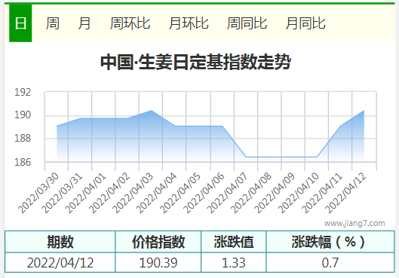Click the chart title 中国·生姜日定基指数走势
The image size is (399, 278).
click(195, 62)
